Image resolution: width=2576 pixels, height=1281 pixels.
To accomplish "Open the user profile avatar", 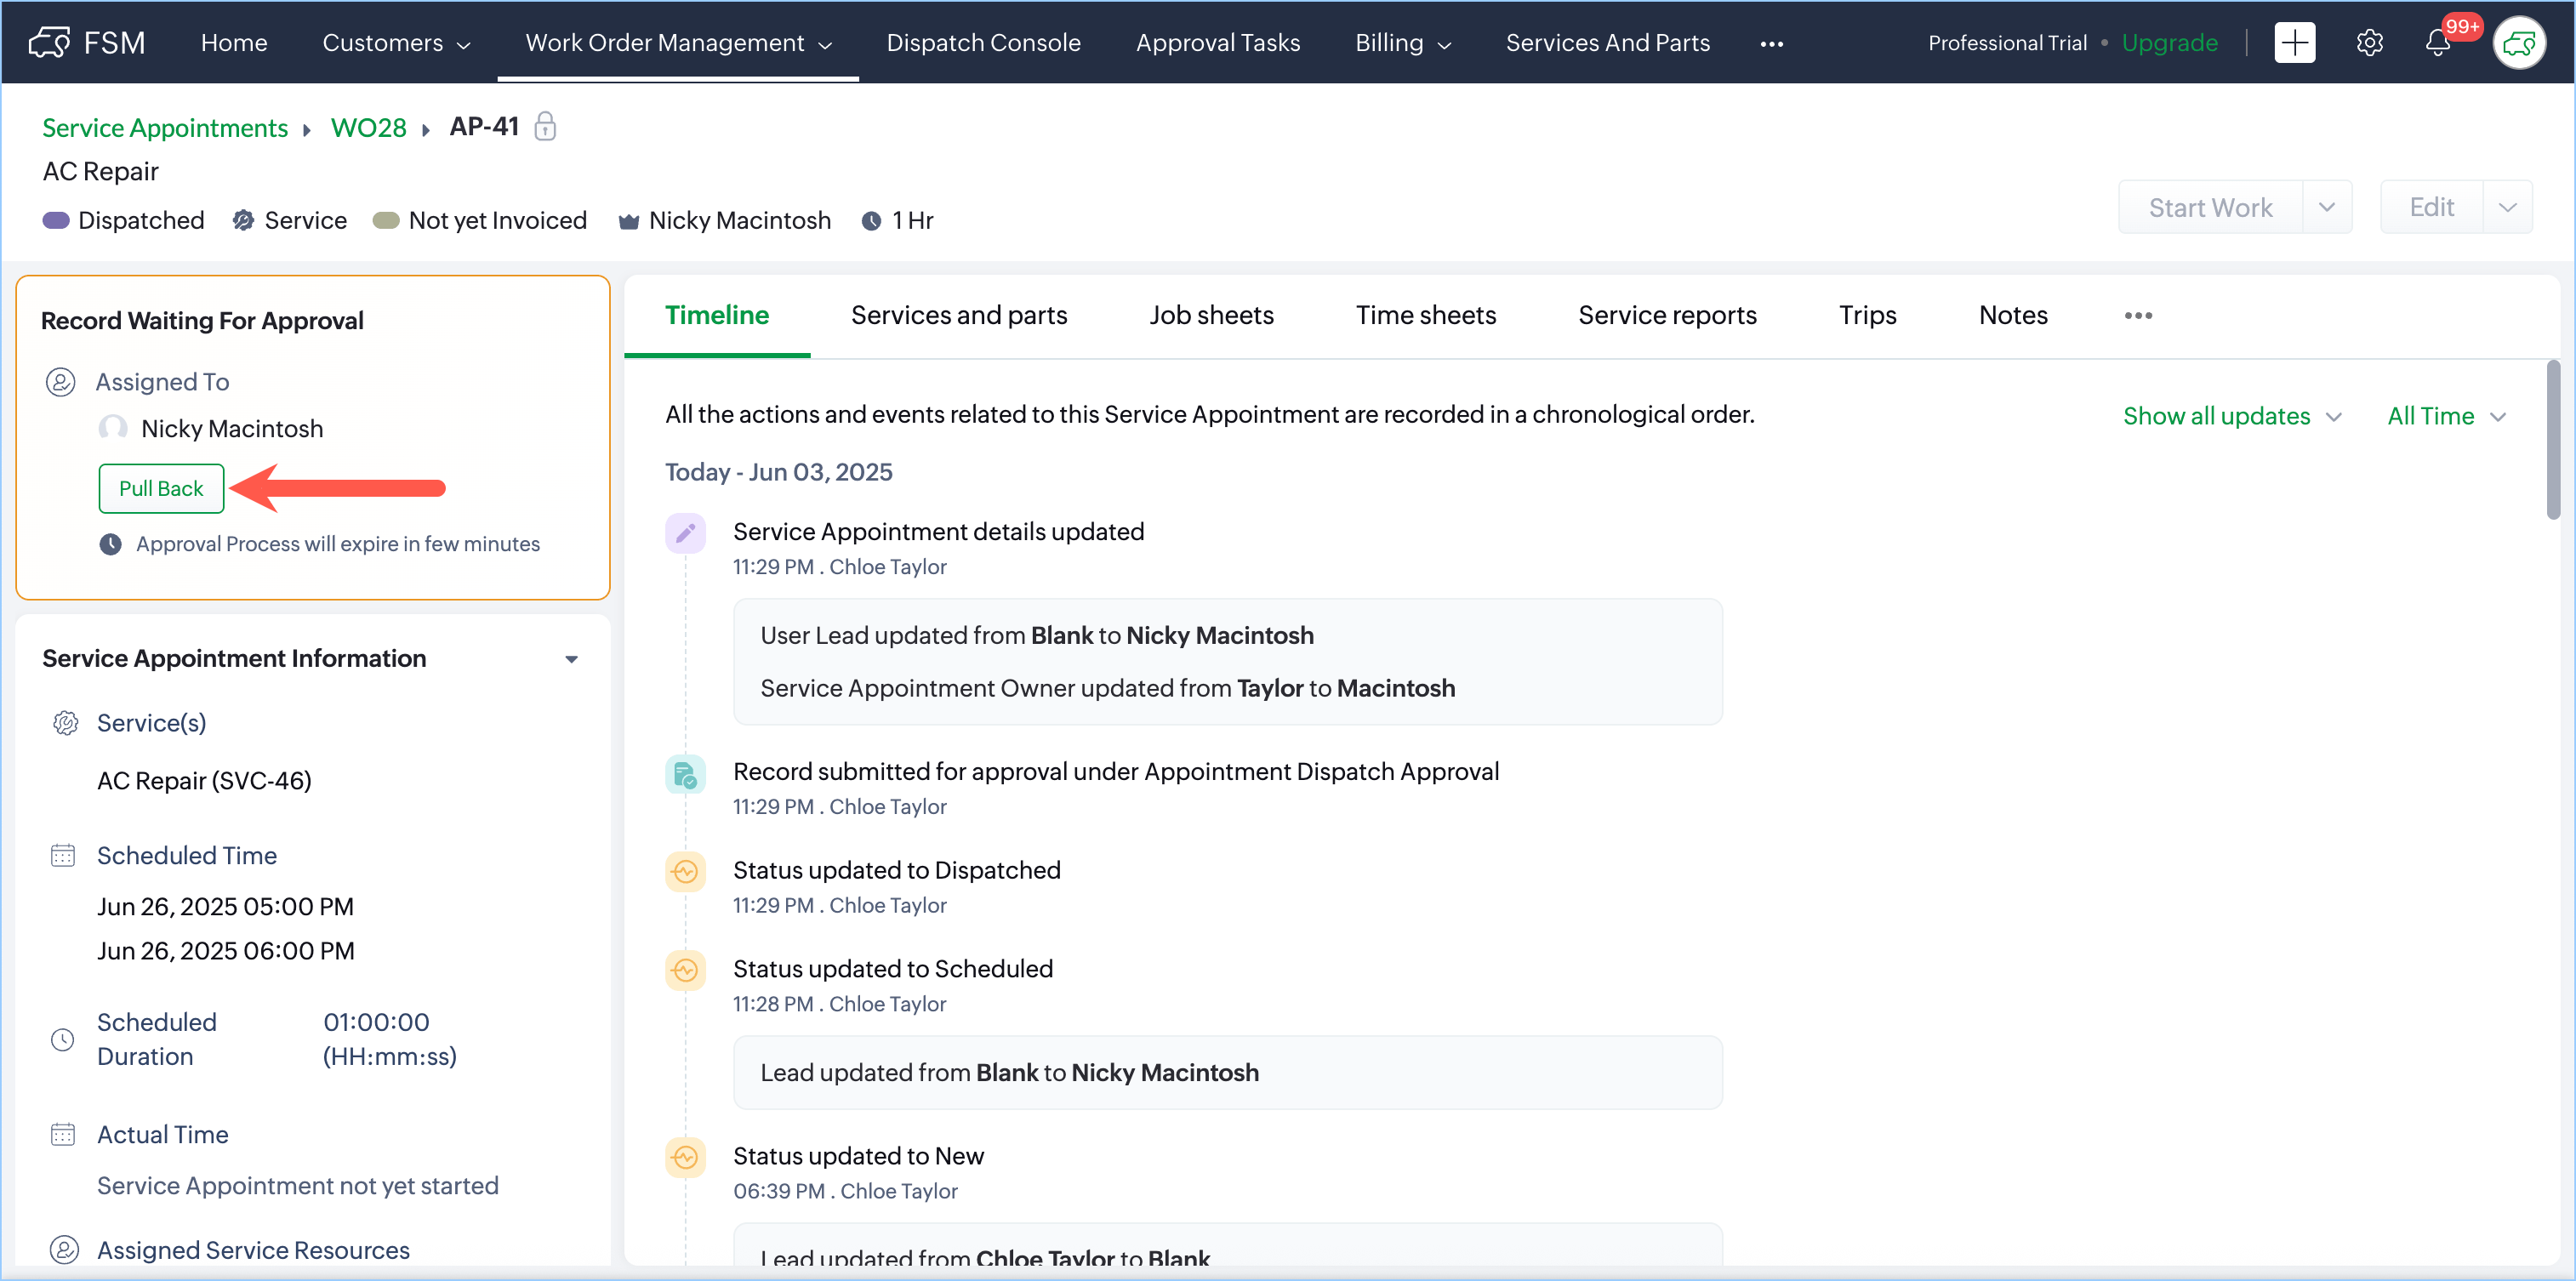I will 2518,43.
